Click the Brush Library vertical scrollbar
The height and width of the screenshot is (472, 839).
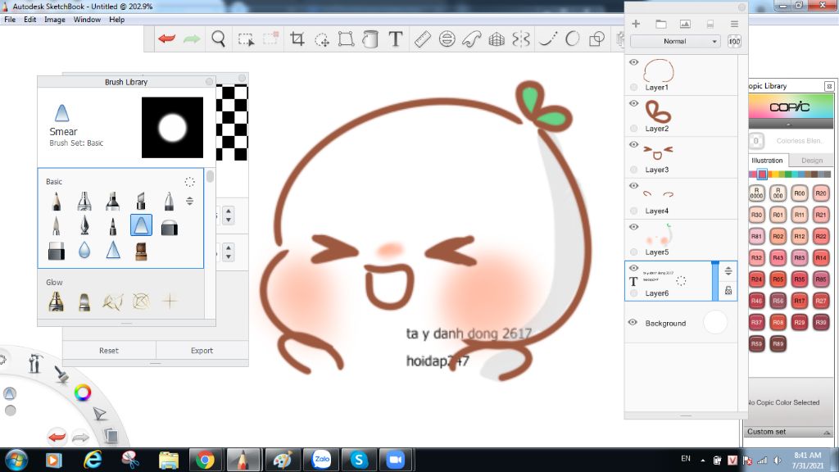click(x=210, y=176)
